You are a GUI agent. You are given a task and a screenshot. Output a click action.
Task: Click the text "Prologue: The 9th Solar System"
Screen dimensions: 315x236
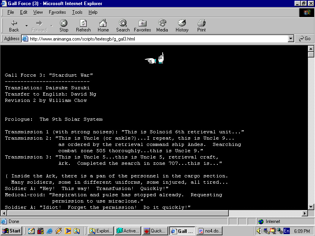point(54,119)
